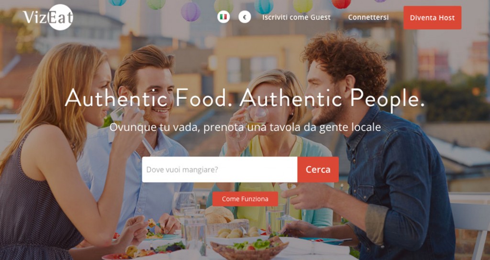Viewport: 490px width, 260px height.
Task: Click the green paper lantern
Action: tap(156, 4)
